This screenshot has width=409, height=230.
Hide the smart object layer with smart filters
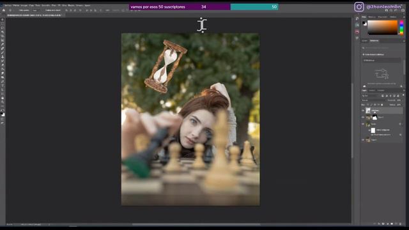363,125
